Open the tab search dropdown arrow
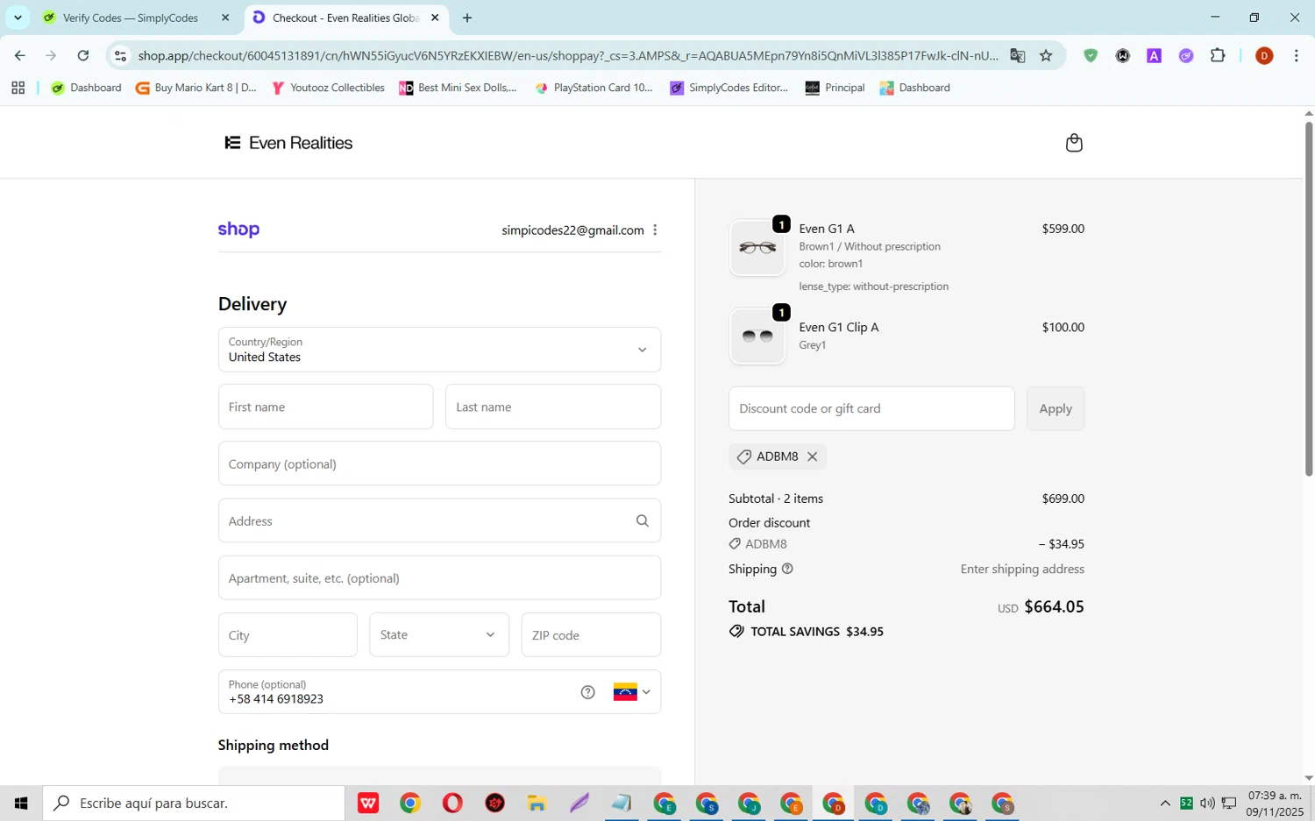Screen dimensions: 1315x821 [18, 18]
